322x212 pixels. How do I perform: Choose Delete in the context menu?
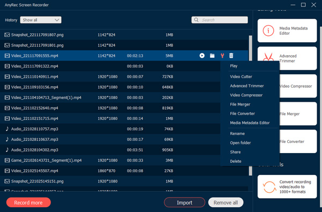tap(236, 161)
